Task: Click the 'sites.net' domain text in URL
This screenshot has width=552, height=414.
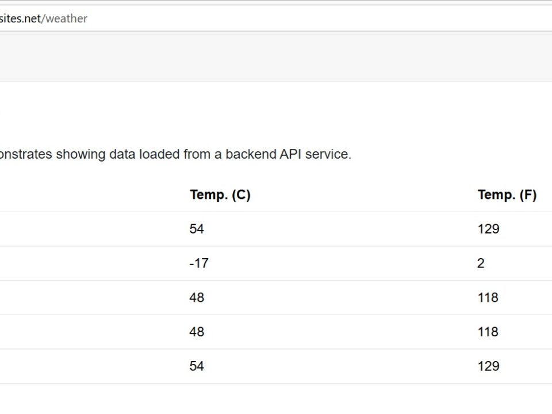Action: [21, 18]
